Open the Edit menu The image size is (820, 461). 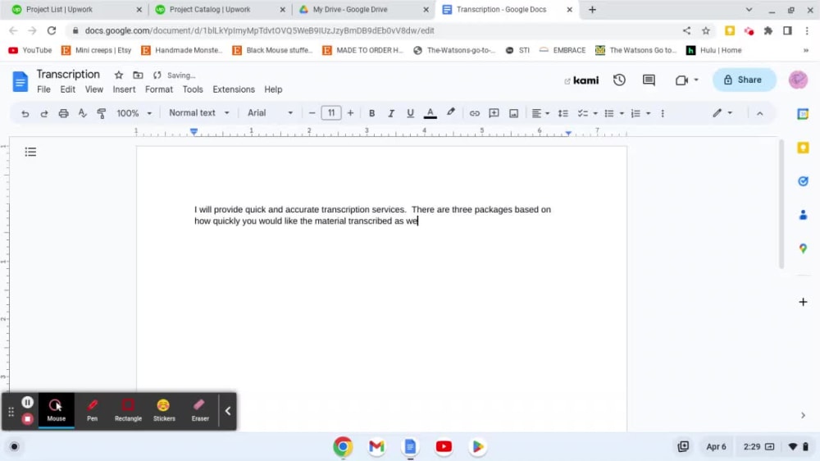[x=67, y=89]
